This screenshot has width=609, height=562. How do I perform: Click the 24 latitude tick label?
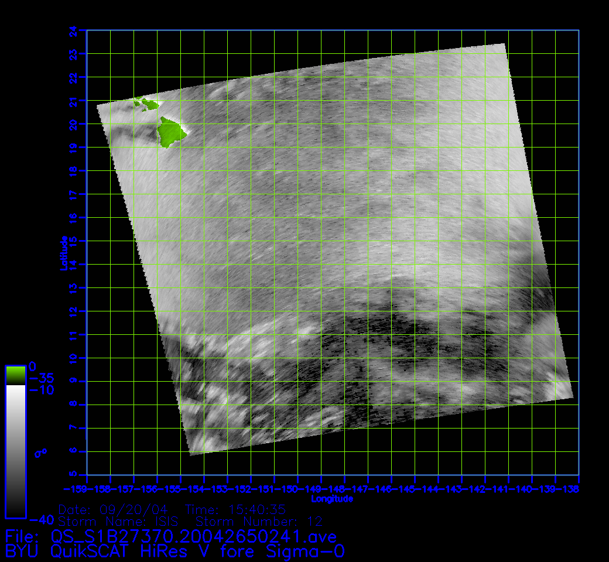point(74,30)
